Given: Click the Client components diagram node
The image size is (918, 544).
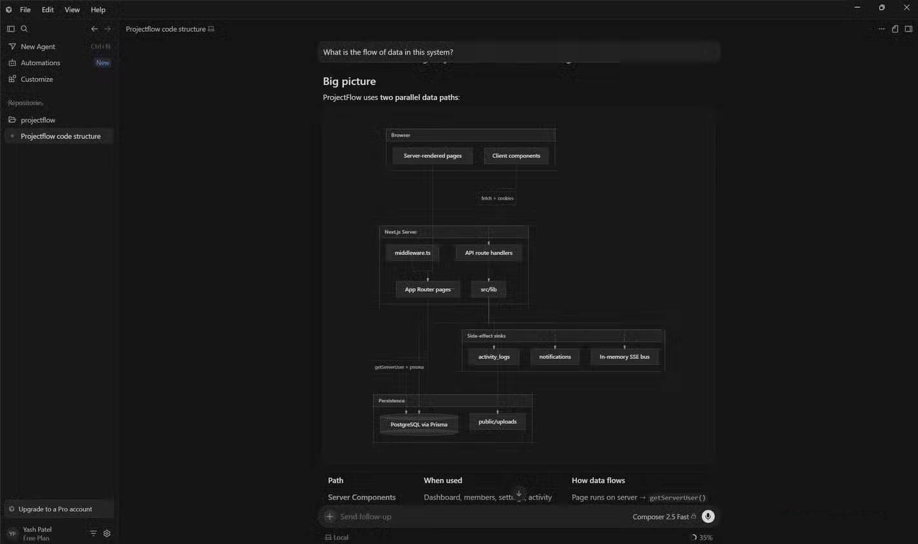Looking at the screenshot, I should (516, 155).
